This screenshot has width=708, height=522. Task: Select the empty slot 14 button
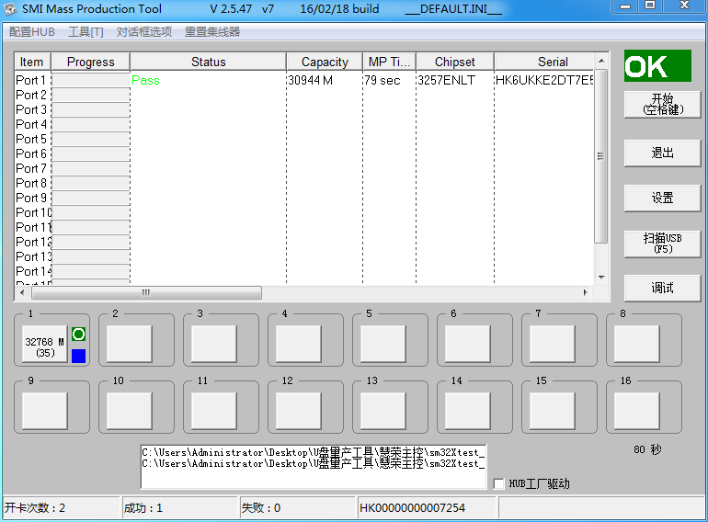click(x=468, y=411)
